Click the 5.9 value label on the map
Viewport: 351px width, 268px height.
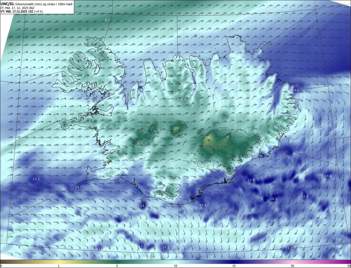(x=91, y=121)
